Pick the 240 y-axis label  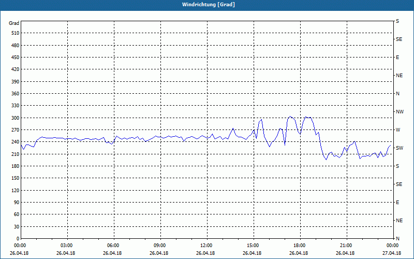click(x=16, y=142)
